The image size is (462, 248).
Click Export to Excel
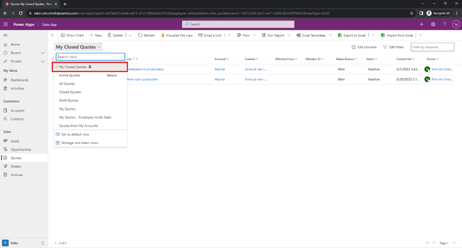[352, 35]
